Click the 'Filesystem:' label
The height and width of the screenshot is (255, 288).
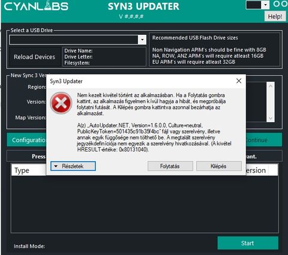pos(77,63)
